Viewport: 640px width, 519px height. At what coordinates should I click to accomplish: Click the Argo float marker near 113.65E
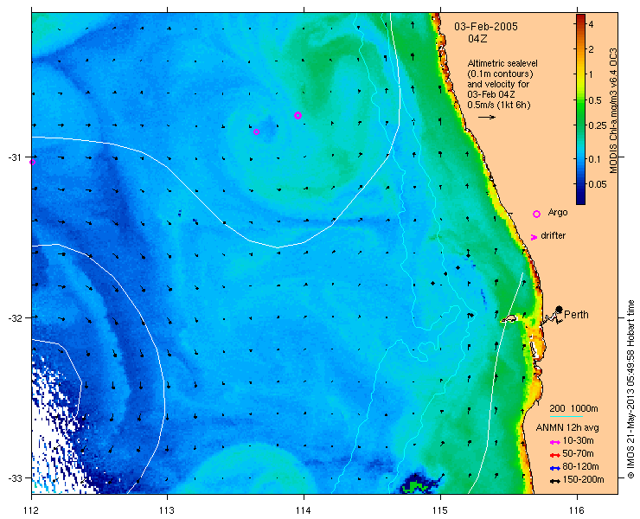click(x=256, y=131)
